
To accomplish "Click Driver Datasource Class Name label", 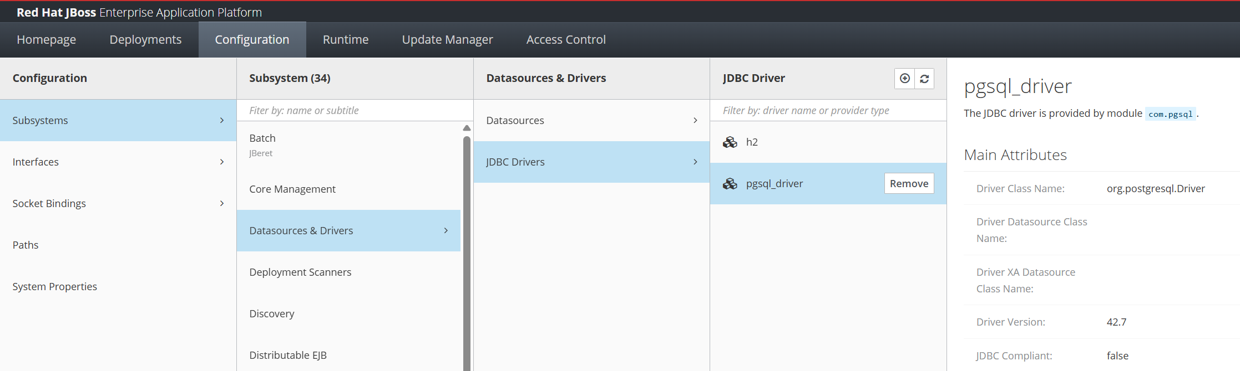I will click(1031, 230).
